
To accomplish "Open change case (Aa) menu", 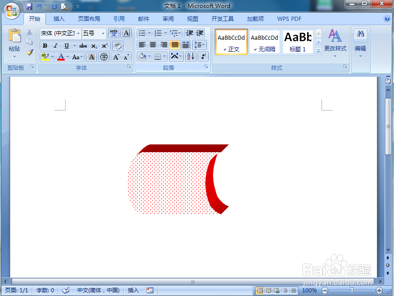I will (x=77, y=57).
